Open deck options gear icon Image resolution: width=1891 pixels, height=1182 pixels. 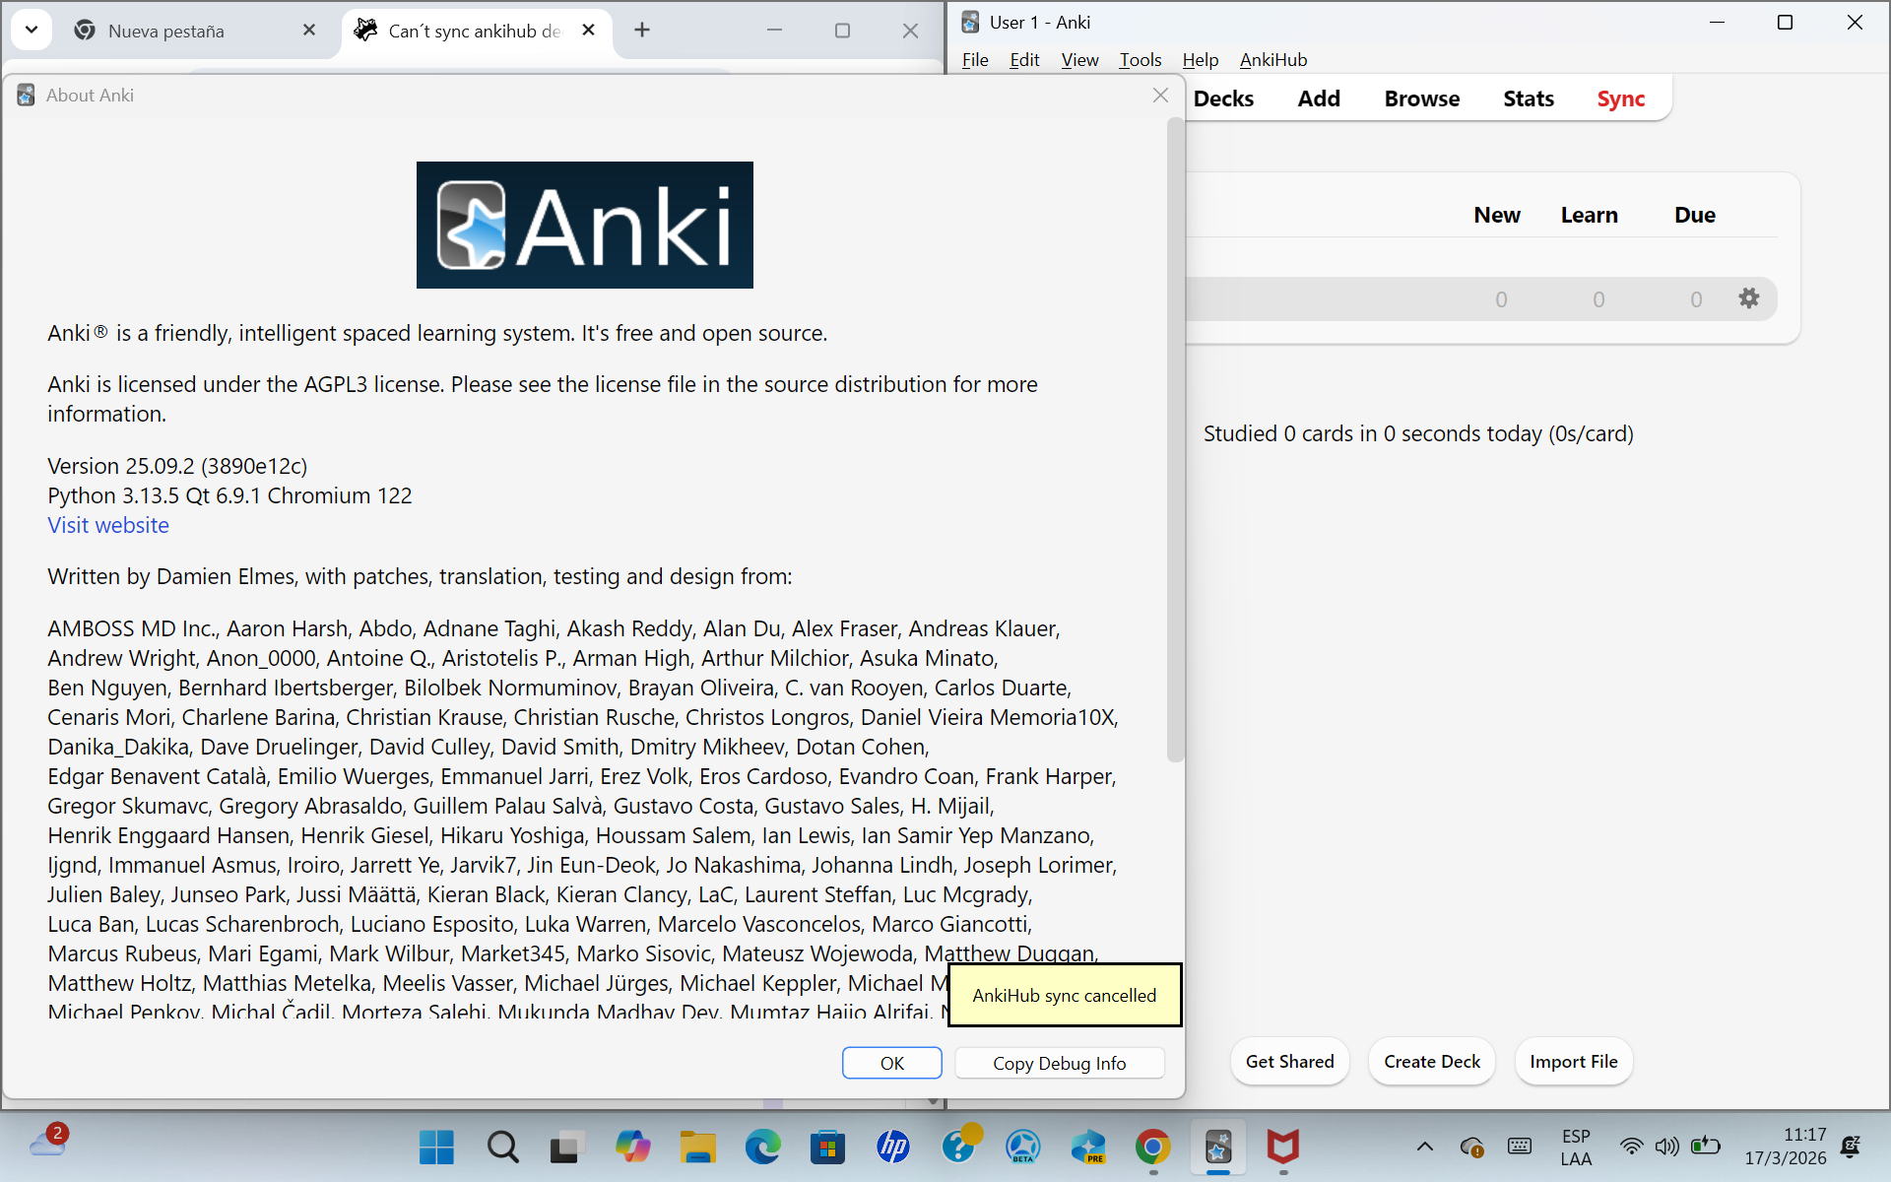click(1748, 298)
